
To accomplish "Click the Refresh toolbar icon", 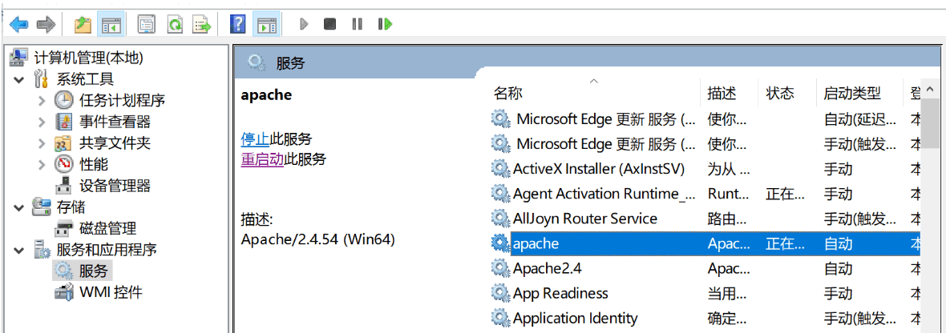I will click(174, 24).
